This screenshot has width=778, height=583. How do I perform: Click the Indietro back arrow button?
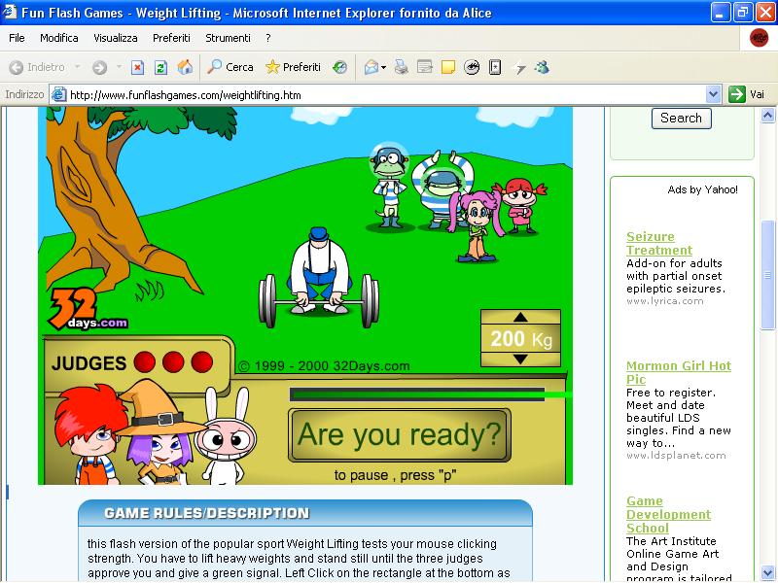[37, 67]
